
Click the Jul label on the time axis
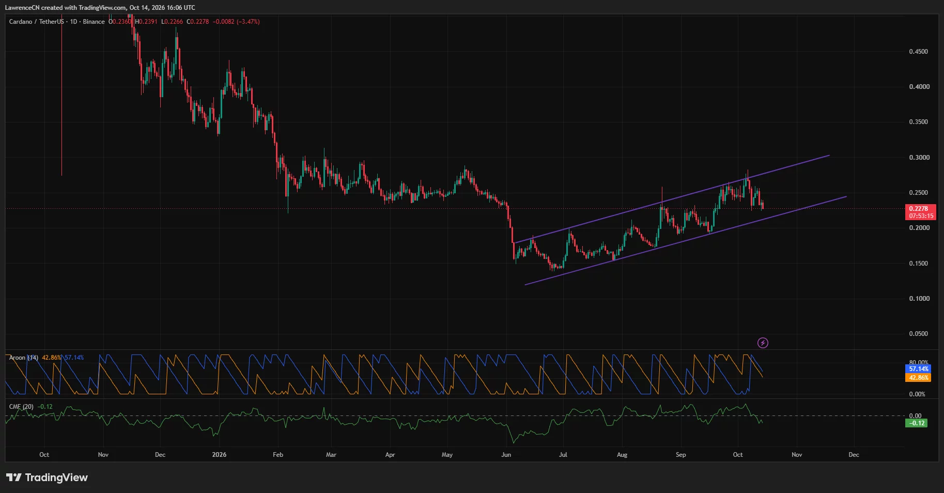[x=563, y=455]
